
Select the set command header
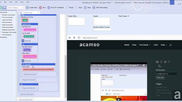pos(30,44)
